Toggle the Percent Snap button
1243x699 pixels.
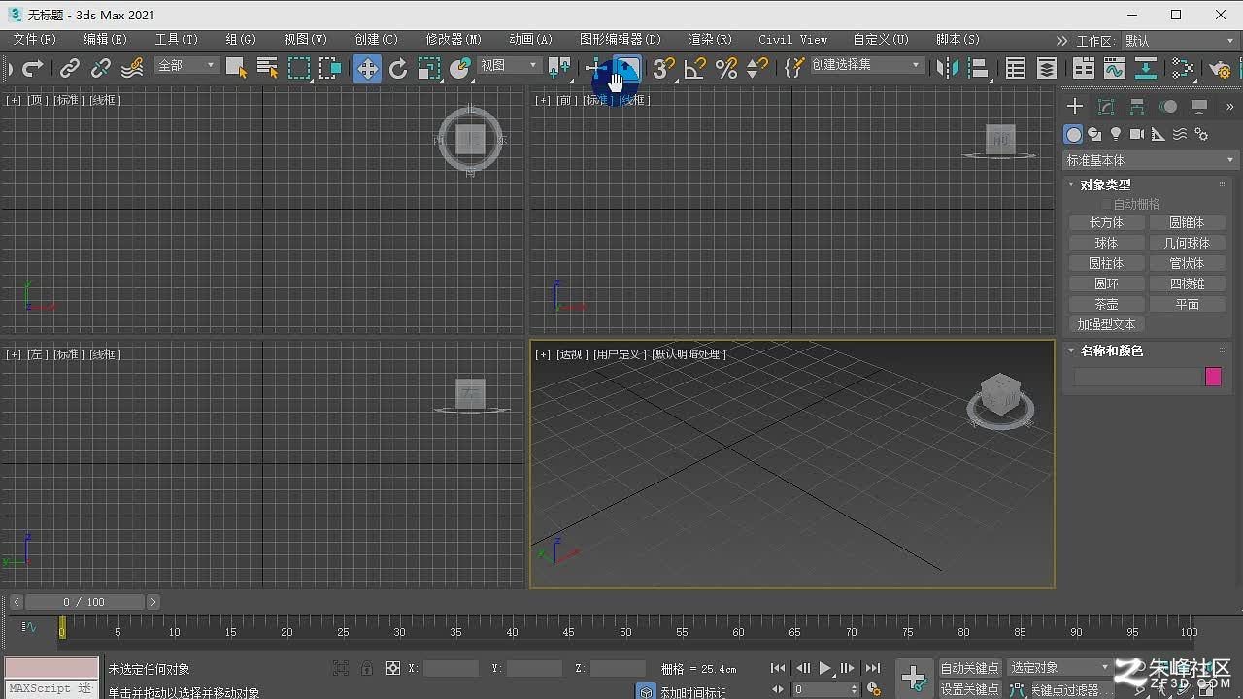(x=726, y=68)
